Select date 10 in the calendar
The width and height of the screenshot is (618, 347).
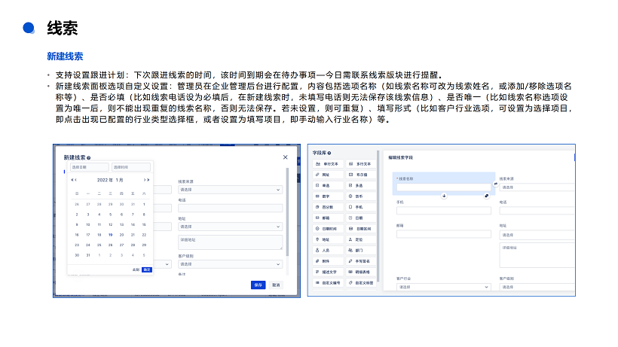88,224
